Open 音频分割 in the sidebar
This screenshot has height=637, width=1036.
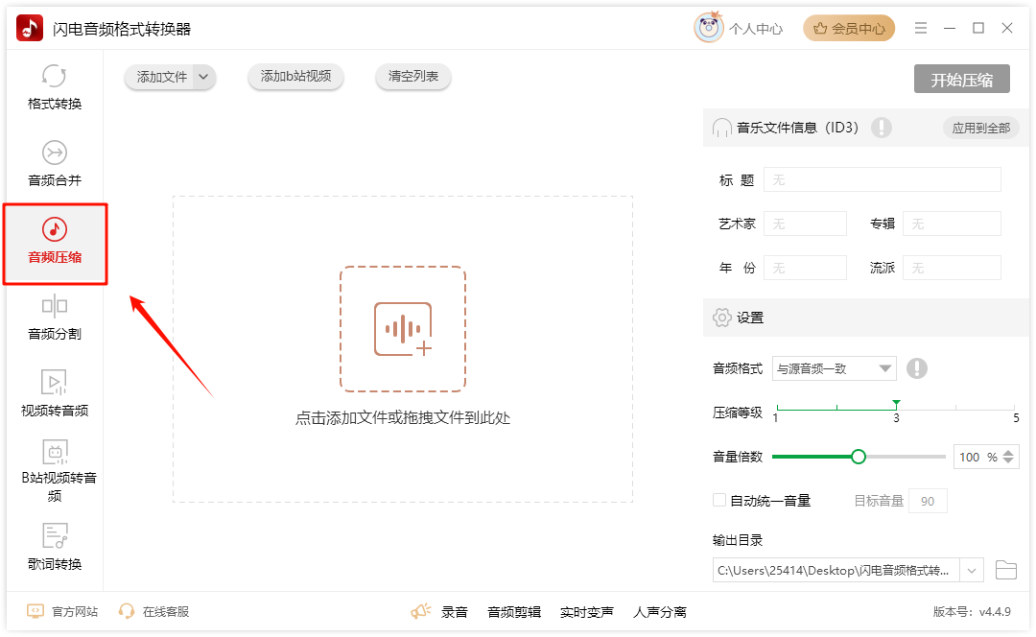[54, 318]
